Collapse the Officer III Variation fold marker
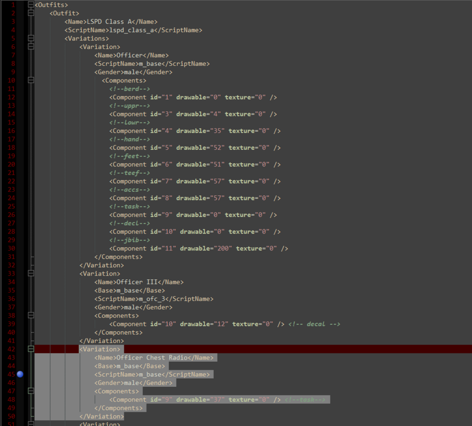The image size is (472, 426). [x=31, y=273]
